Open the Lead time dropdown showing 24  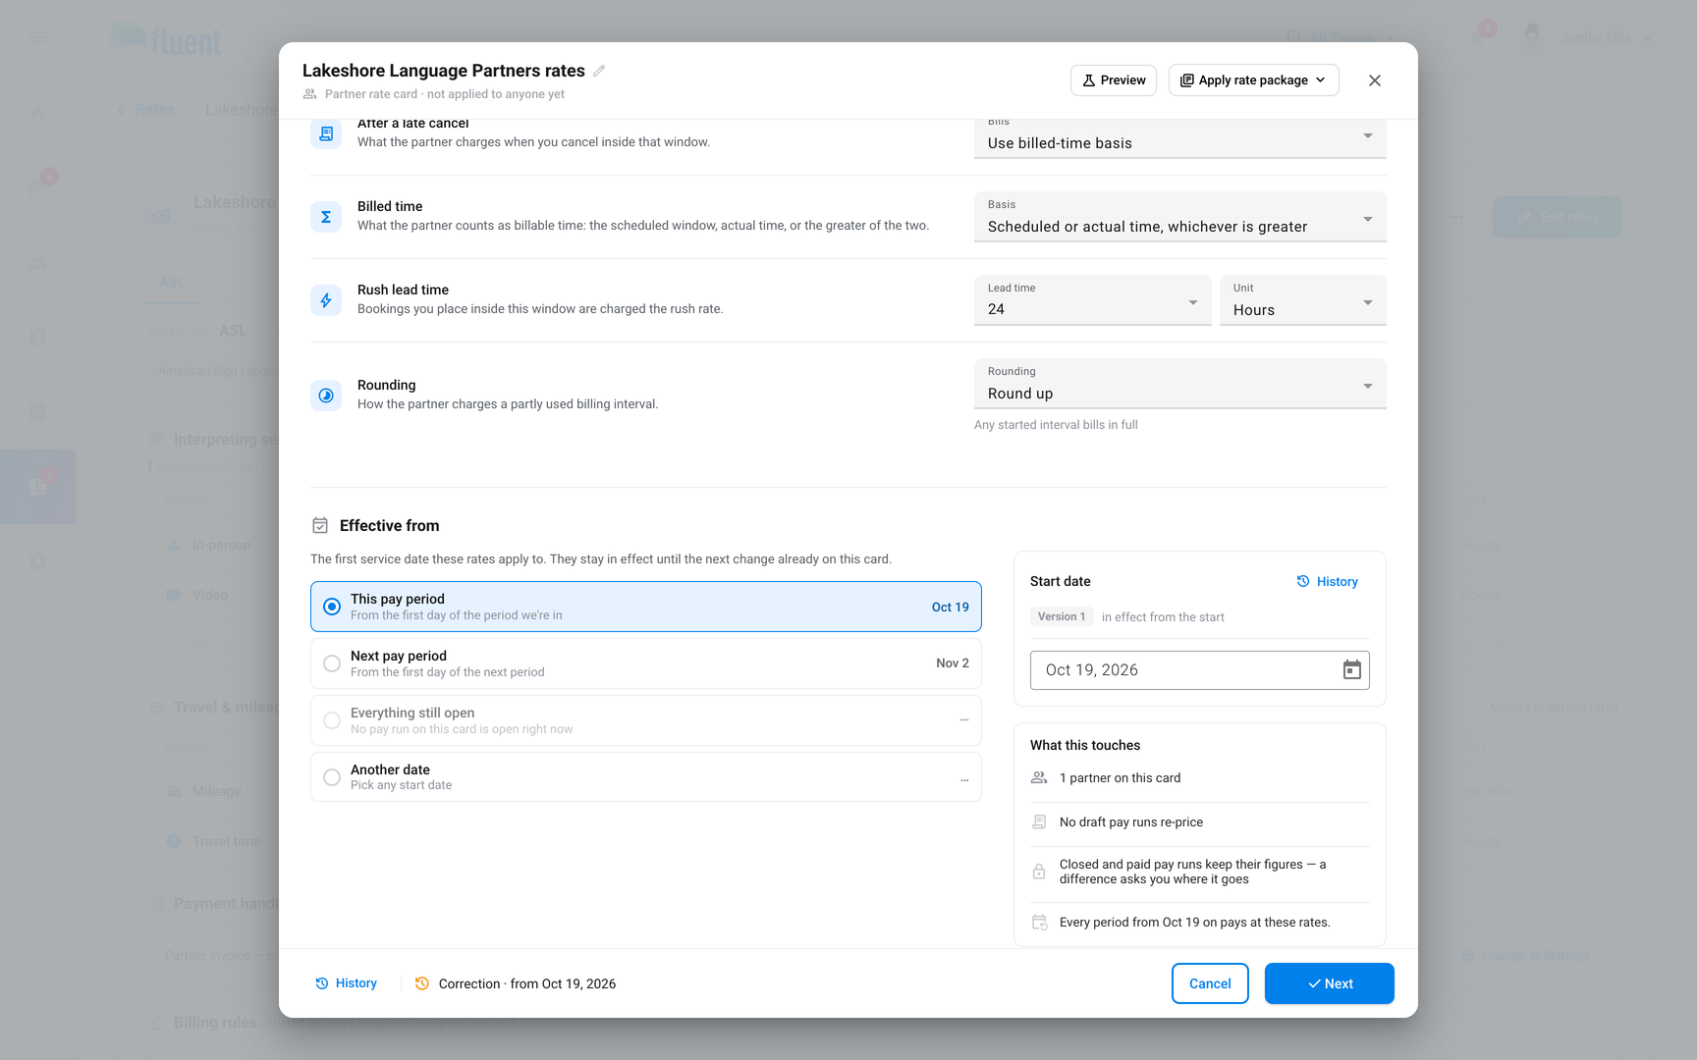(1092, 300)
